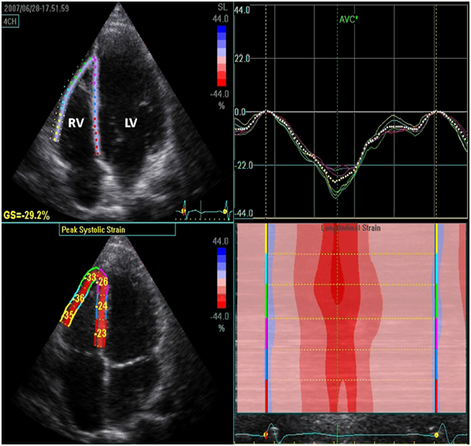
Task: Click the yellow marker on bottom ECG strip
Action: click(436, 435)
